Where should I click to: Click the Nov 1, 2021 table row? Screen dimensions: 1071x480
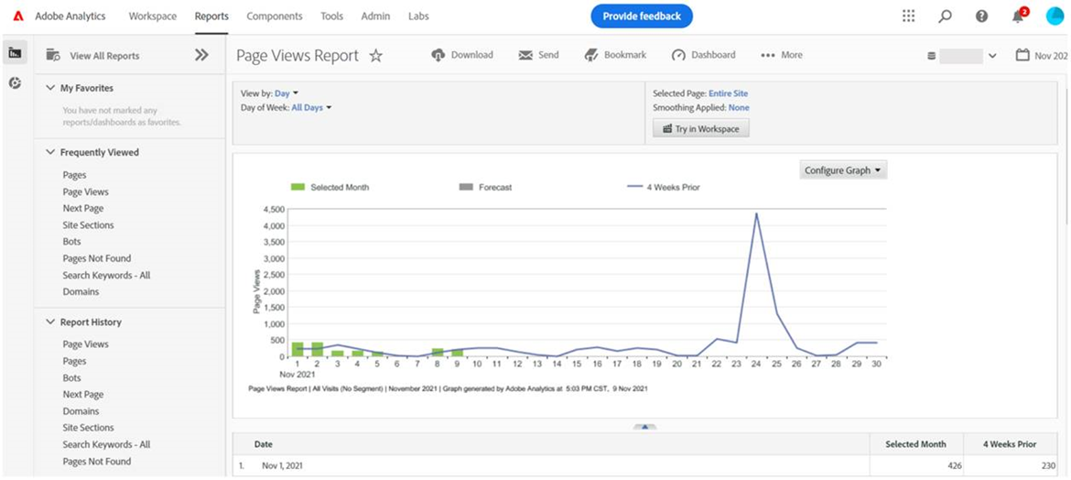point(645,465)
